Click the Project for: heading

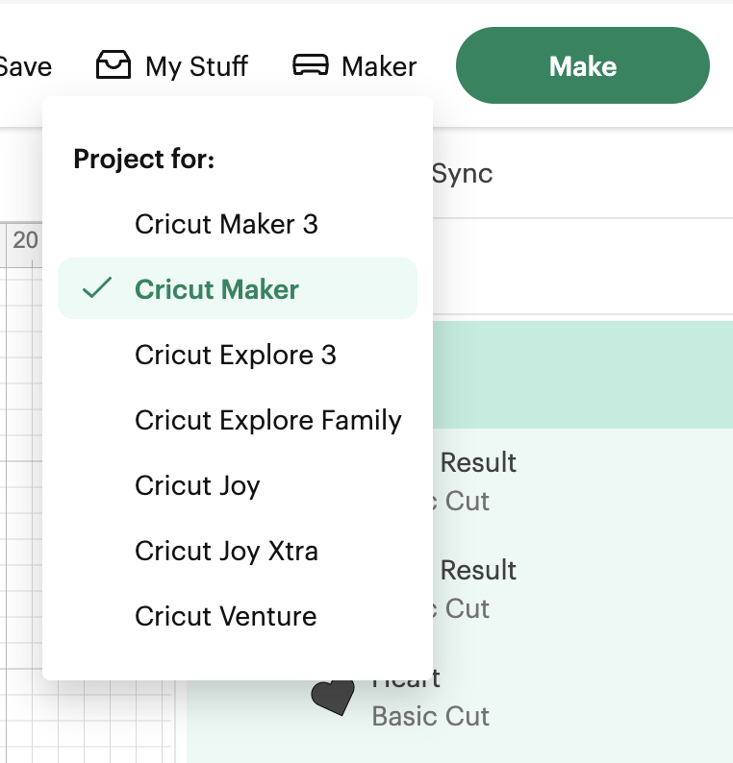pos(144,160)
